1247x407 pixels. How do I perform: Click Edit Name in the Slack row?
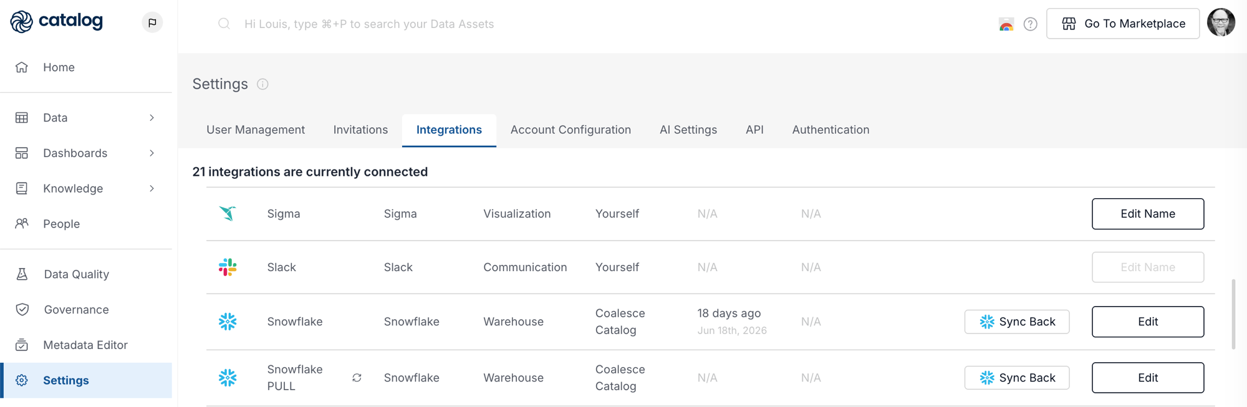(x=1148, y=267)
